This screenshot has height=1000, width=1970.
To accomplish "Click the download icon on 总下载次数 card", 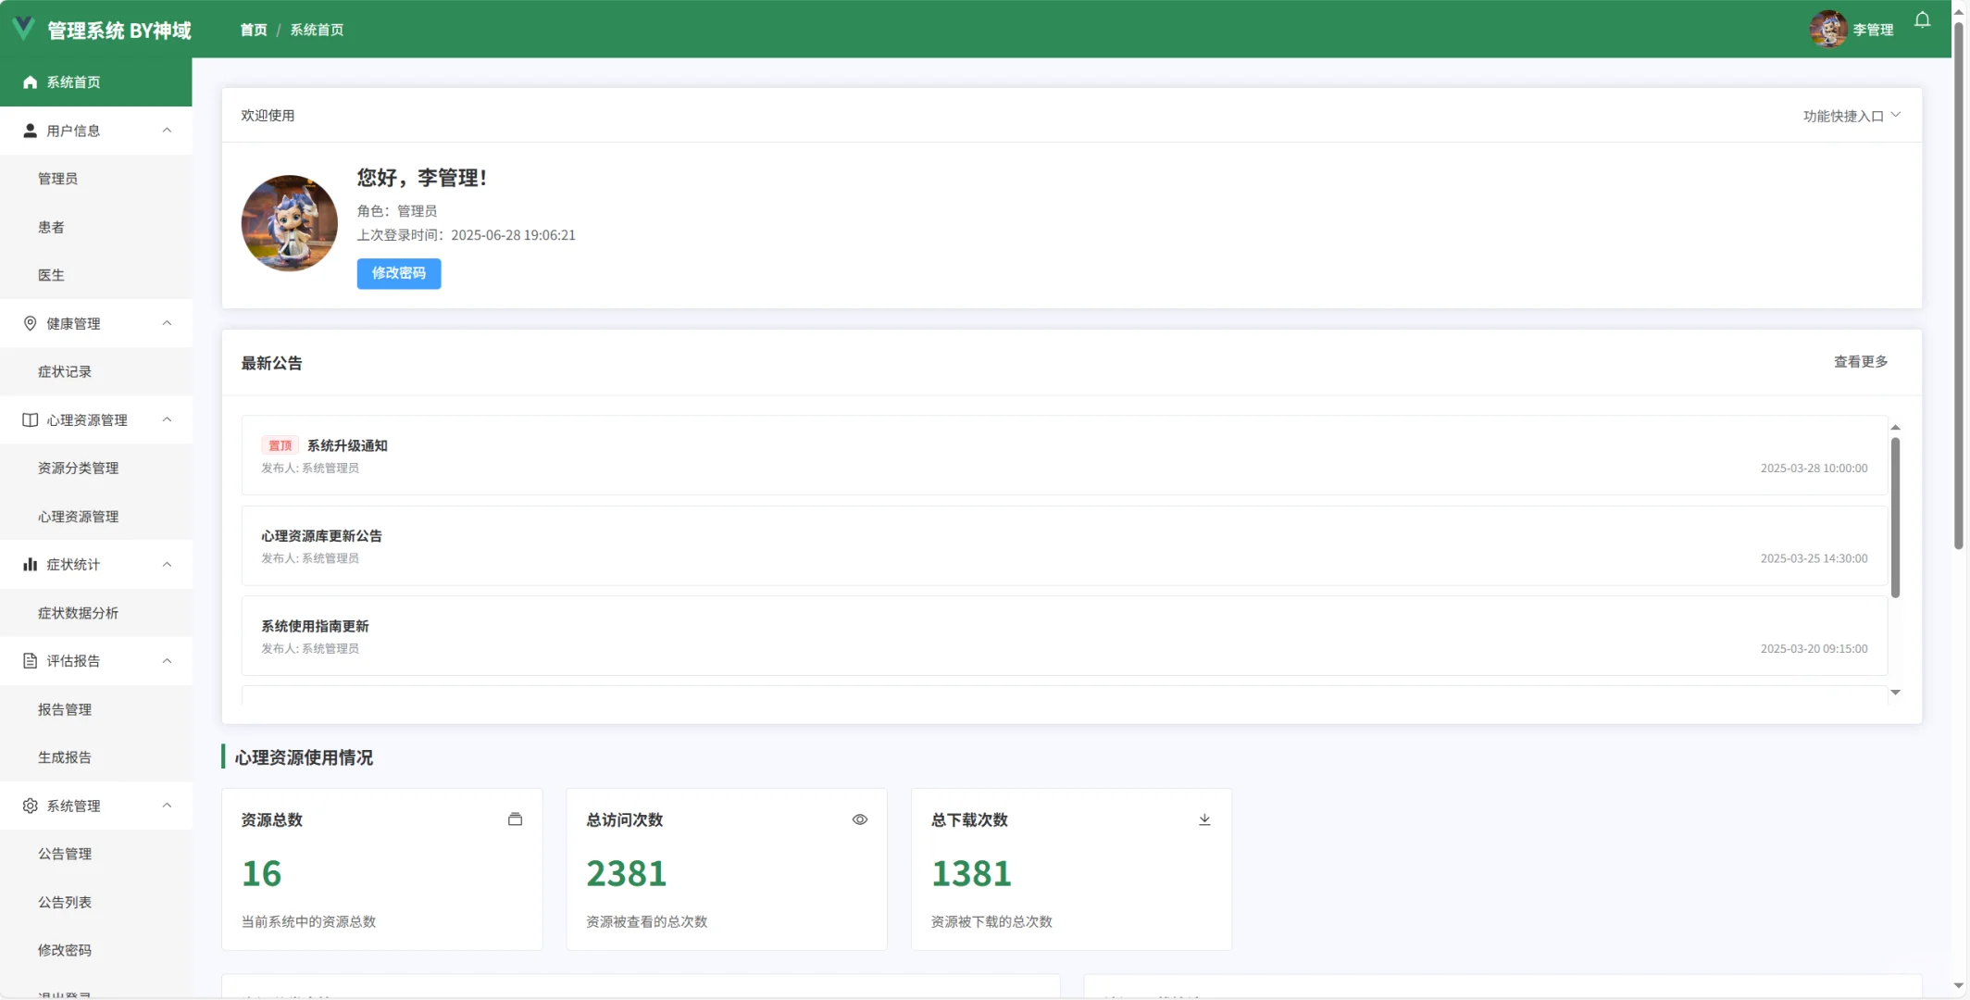I will point(1204,819).
